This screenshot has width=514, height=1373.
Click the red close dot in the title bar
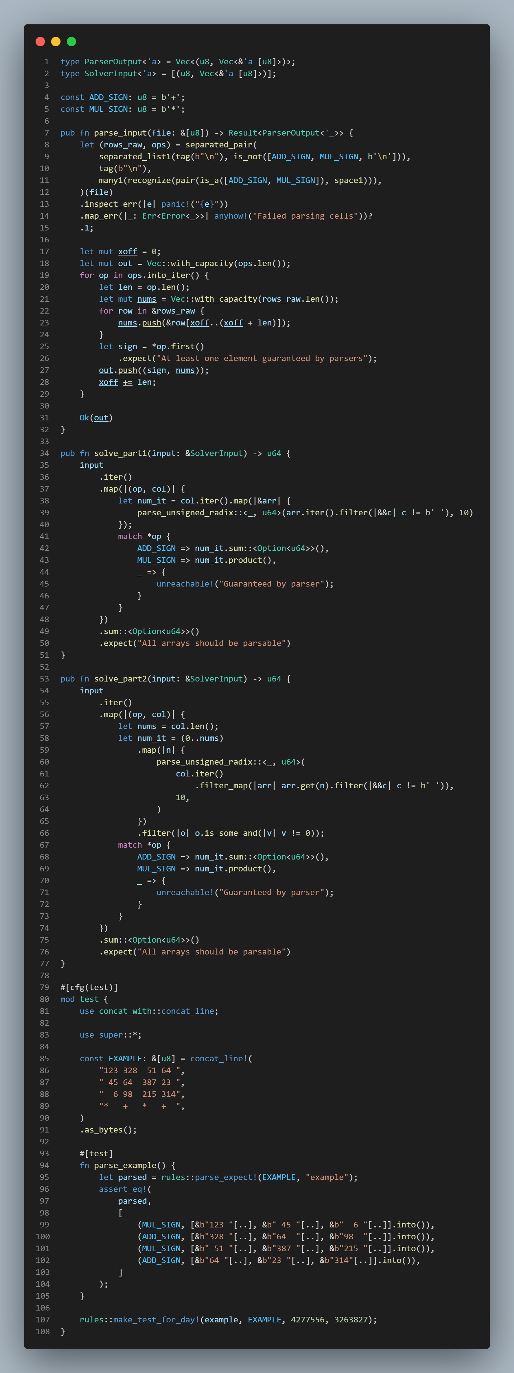pyautogui.click(x=40, y=42)
